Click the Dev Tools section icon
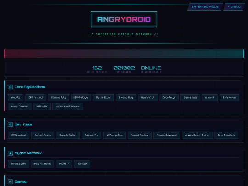 (x=10, y=124)
